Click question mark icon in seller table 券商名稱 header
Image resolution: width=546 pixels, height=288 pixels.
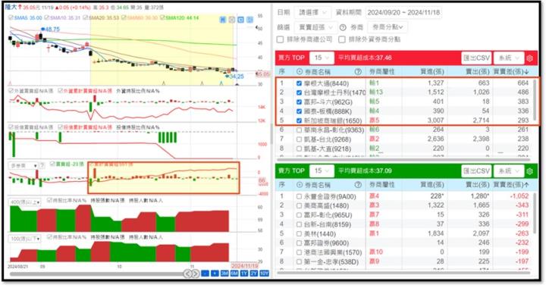coord(358,185)
